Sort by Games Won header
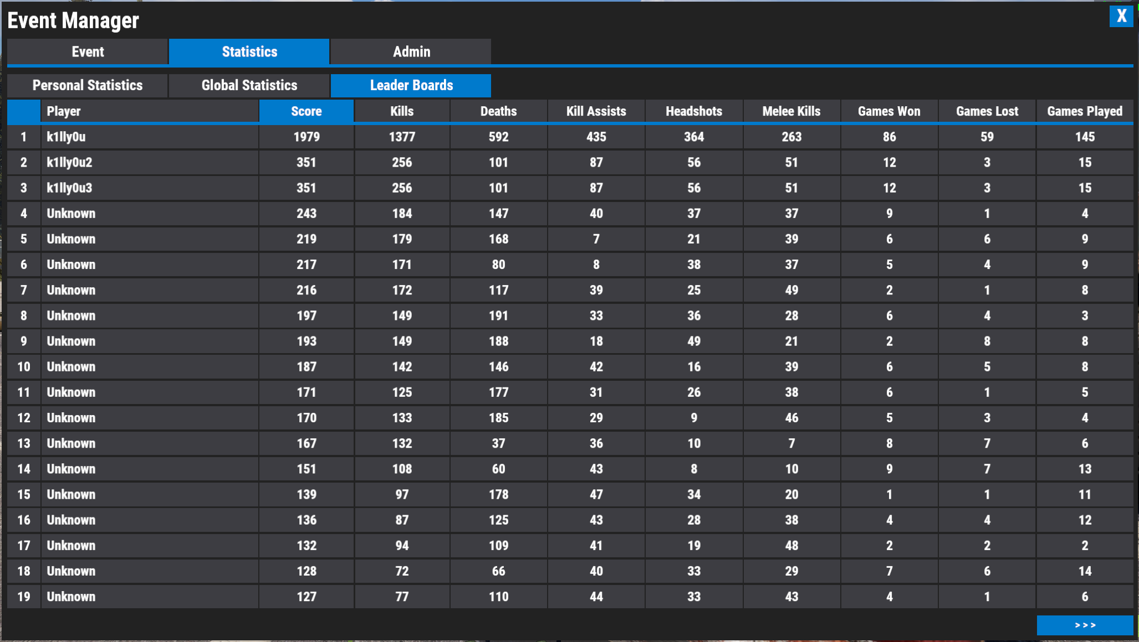Screen dimensions: 1139x642 [889, 111]
